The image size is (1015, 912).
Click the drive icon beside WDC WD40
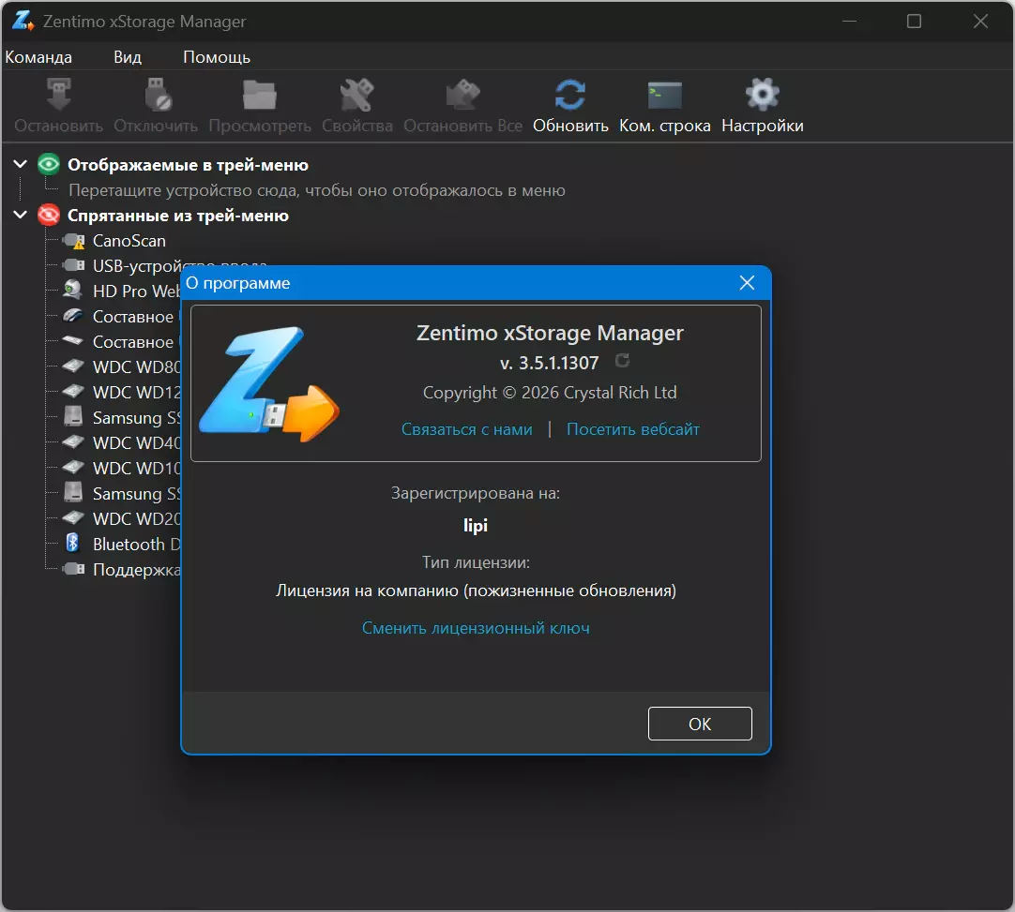[x=73, y=441]
